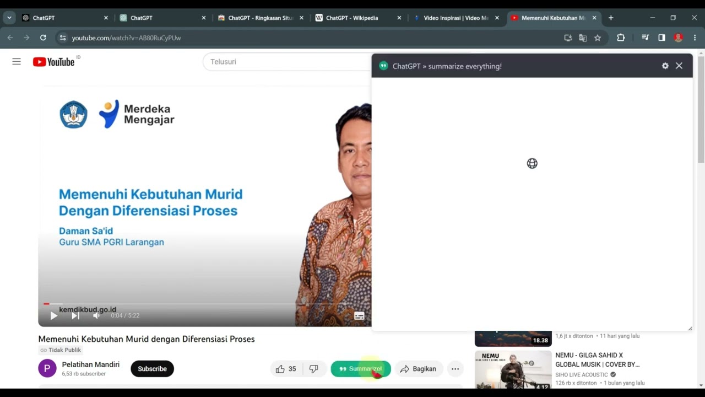Click the summarize panel resize handle corner

(x=690, y=328)
